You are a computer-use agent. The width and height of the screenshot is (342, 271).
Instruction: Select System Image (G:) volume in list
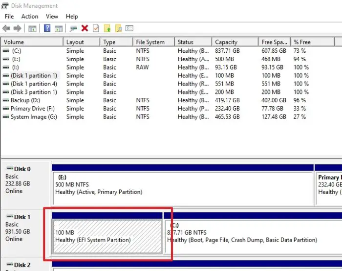point(35,117)
